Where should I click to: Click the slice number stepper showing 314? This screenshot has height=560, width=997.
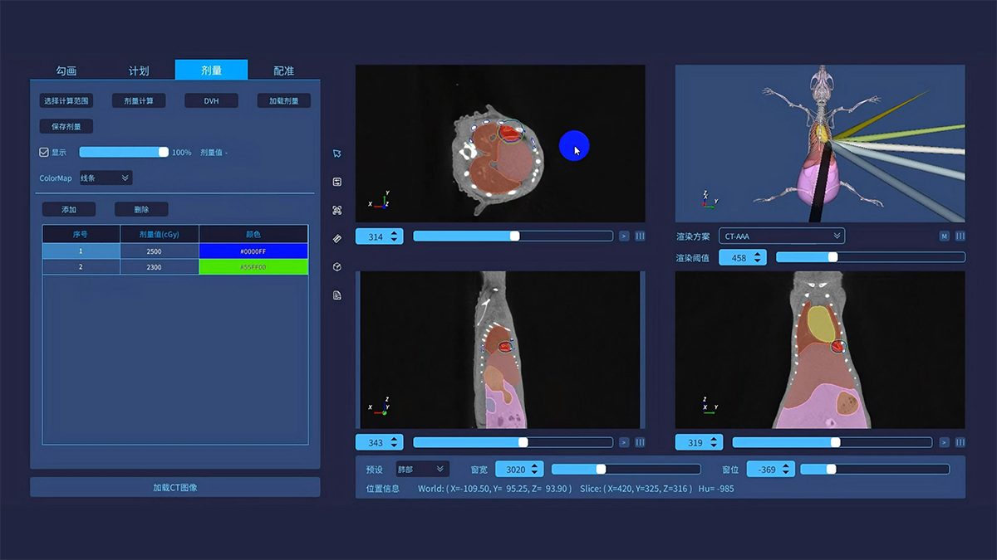click(379, 236)
